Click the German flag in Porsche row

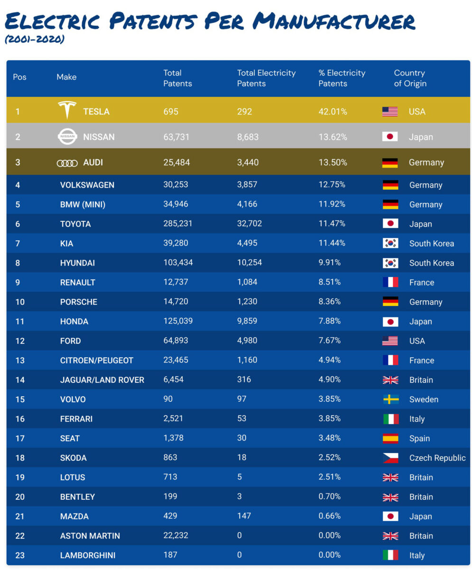pyautogui.click(x=390, y=302)
